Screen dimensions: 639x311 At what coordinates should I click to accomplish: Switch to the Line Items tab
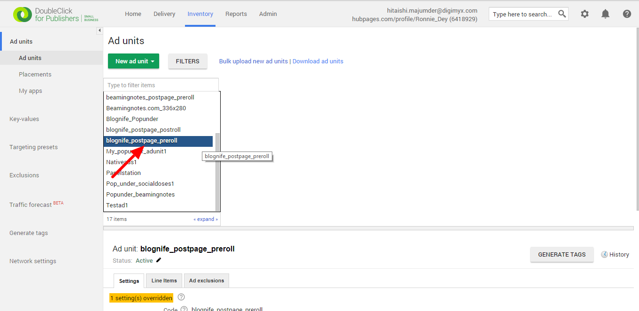tap(163, 280)
